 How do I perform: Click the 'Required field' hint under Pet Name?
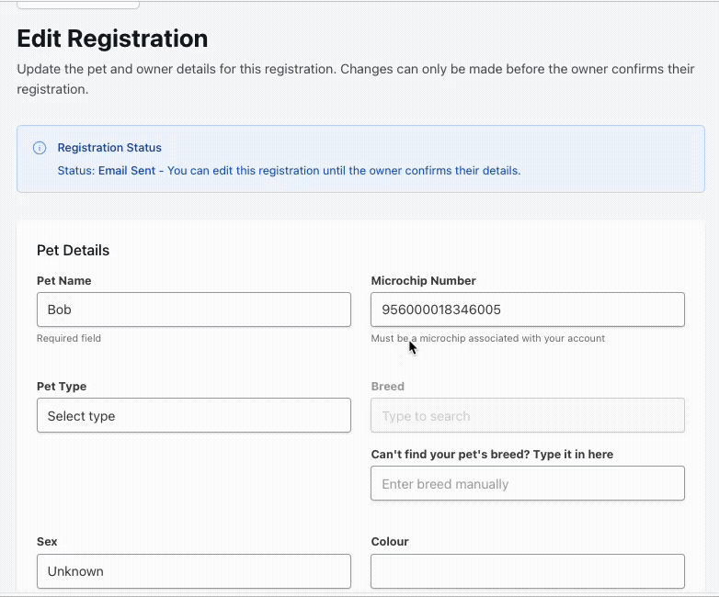click(69, 338)
